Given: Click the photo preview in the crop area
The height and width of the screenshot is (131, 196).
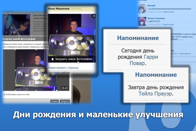Looking at the screenshot, I should point(36,70).
